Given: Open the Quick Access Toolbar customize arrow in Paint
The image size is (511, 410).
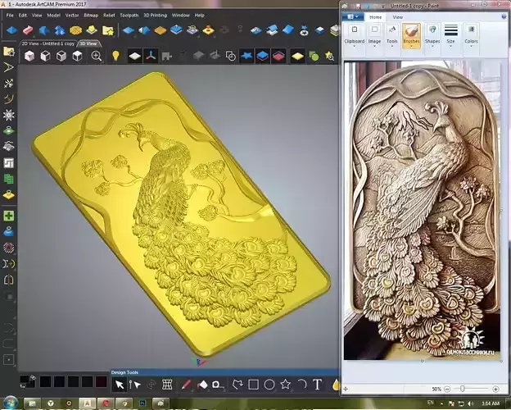Looking at the screenshot, I should tap(383, 7).
